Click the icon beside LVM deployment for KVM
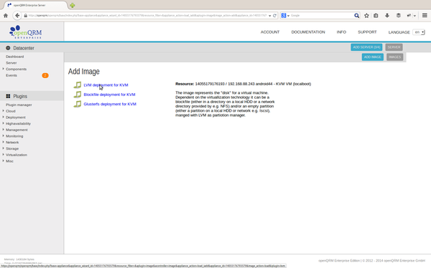Image resolution: width=431 pixels, height=268 pixels. [78, 85]
